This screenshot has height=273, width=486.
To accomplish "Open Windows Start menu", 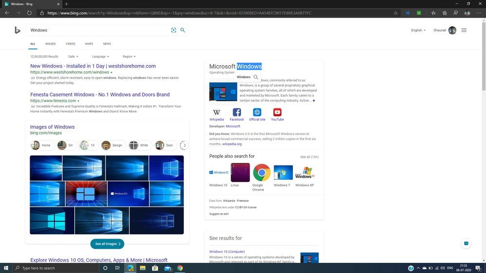I will pyautogui.click(x=6, y=268).
